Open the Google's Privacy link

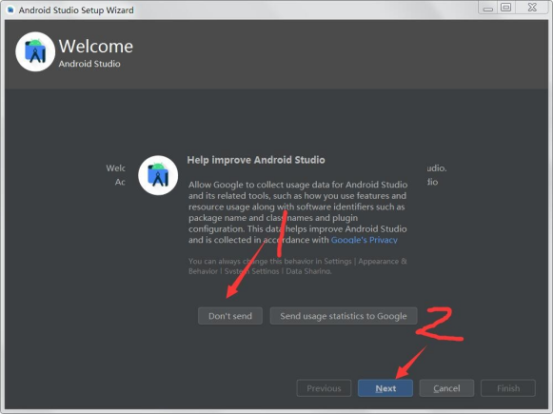pos(364,240)
